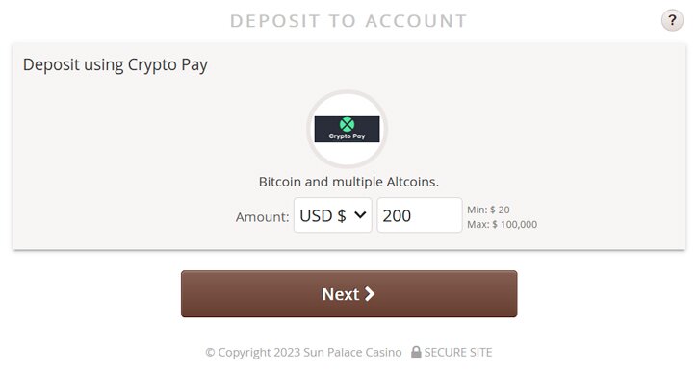697x371 pixels.
Task: Click the Next button
Action: point(348,294)
